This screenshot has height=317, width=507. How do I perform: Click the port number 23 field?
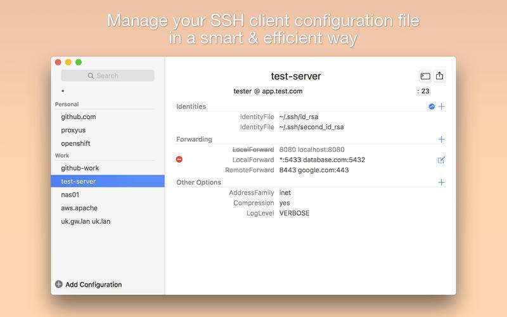point(425,91)
